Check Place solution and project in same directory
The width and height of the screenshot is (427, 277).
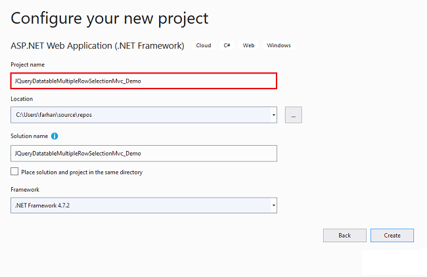[x=14, y=171]
